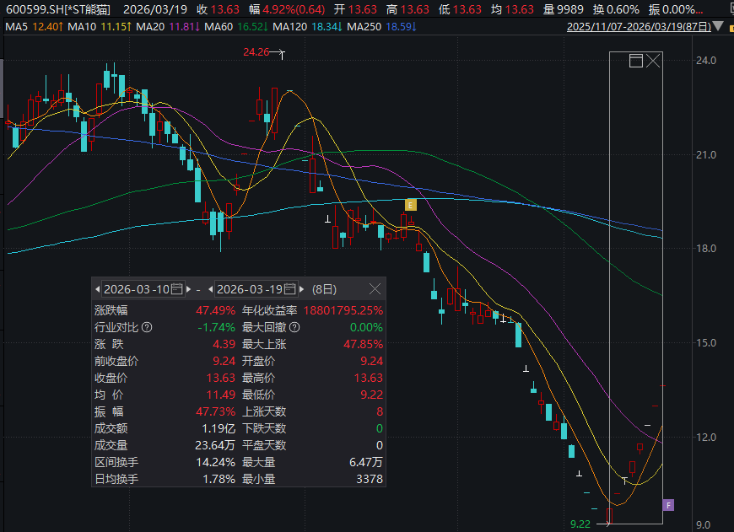The image size is (734, 532).
Task: Click the yellow E event marker
Action: [411, 205]
